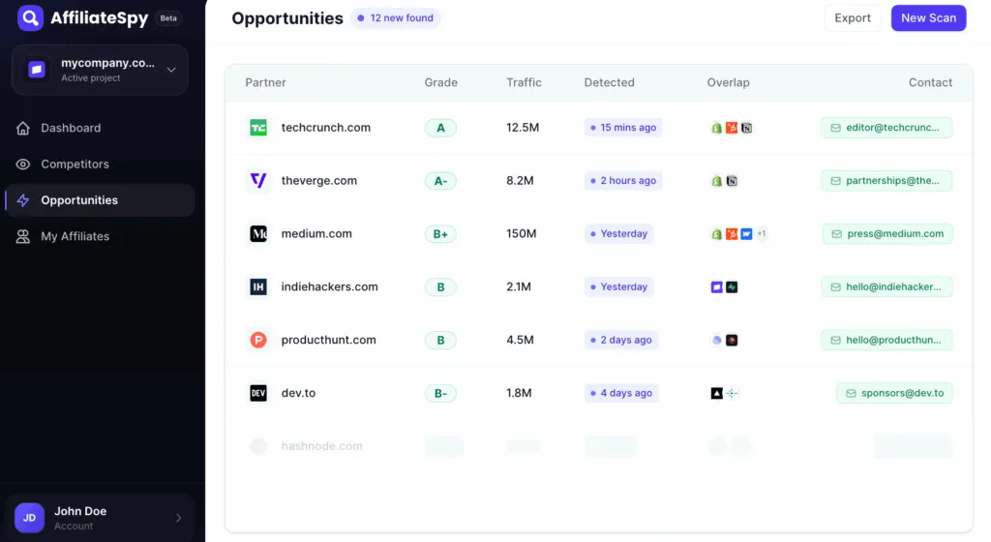The width and height of the screenshot is (991, 542).
Task: Email hello@producthunt contact
Action: pos(886,340)
